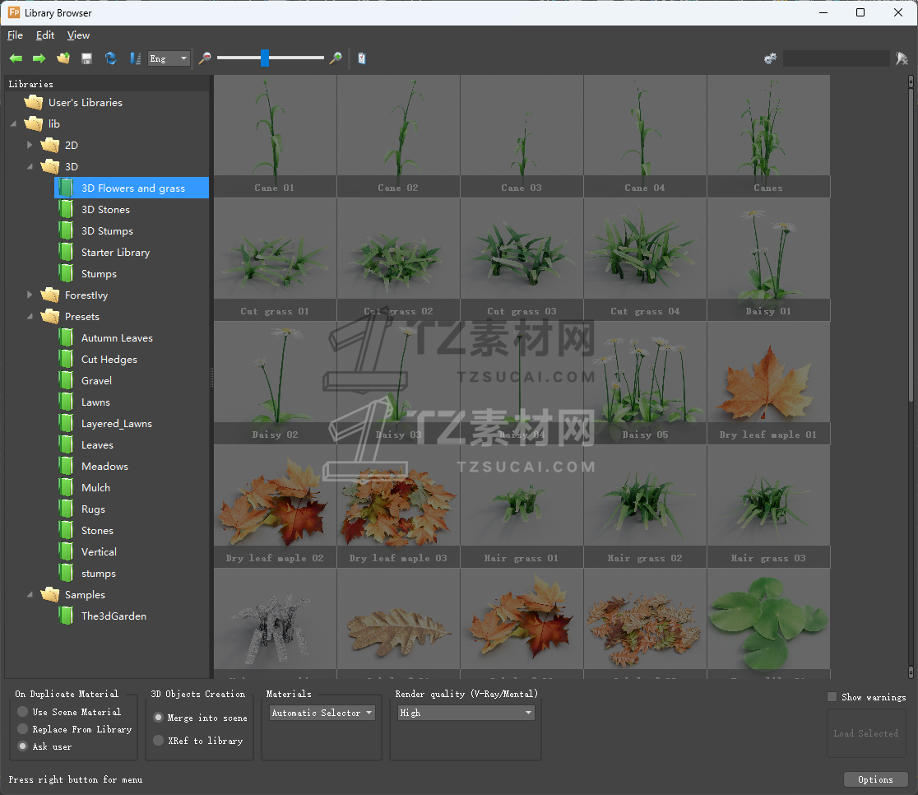Click the thumbnail size slider handle

click(265, 58)
